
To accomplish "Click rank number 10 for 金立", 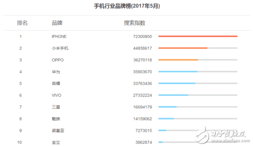I will coord(19,142).
